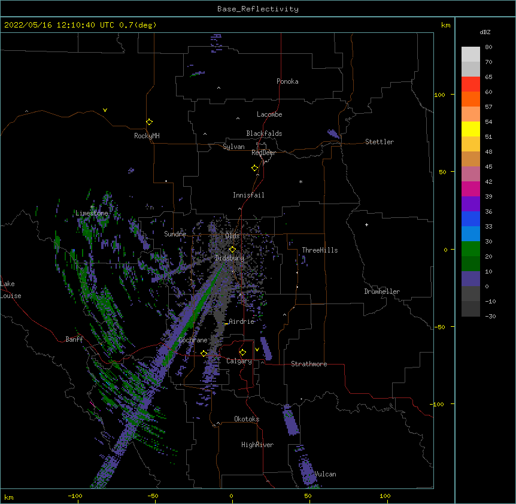Click the 0 tick on the horizontal axis
The image size is (516, 504).
pos(231,496)
